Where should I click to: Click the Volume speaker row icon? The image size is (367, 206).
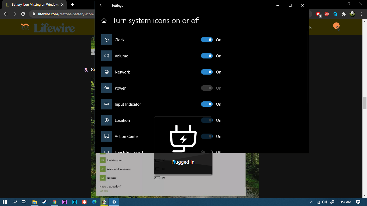(107, 56)
